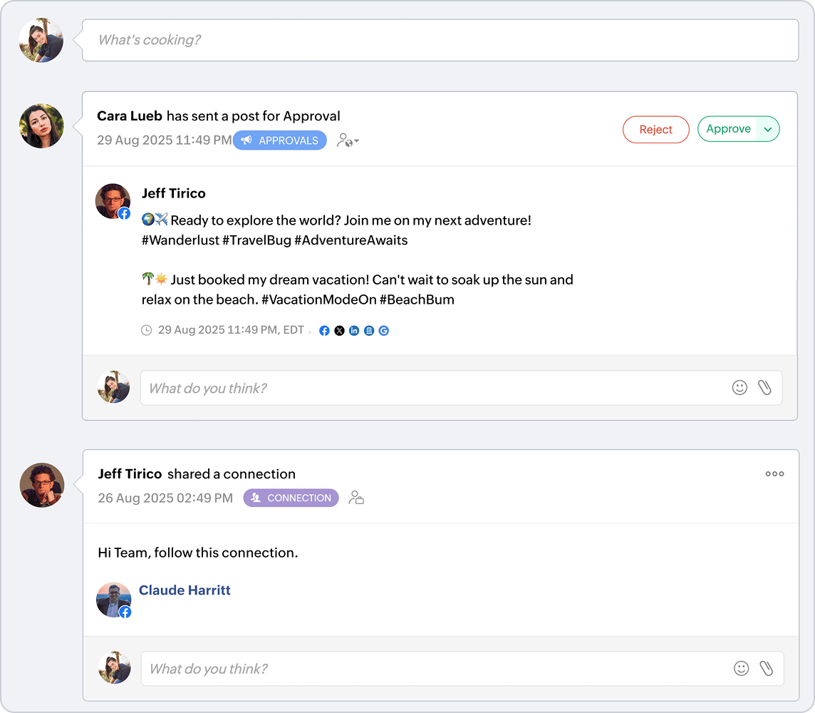Open the smiley icon on the connection comment box
815x713 pixels.
(x=741, y=668)
